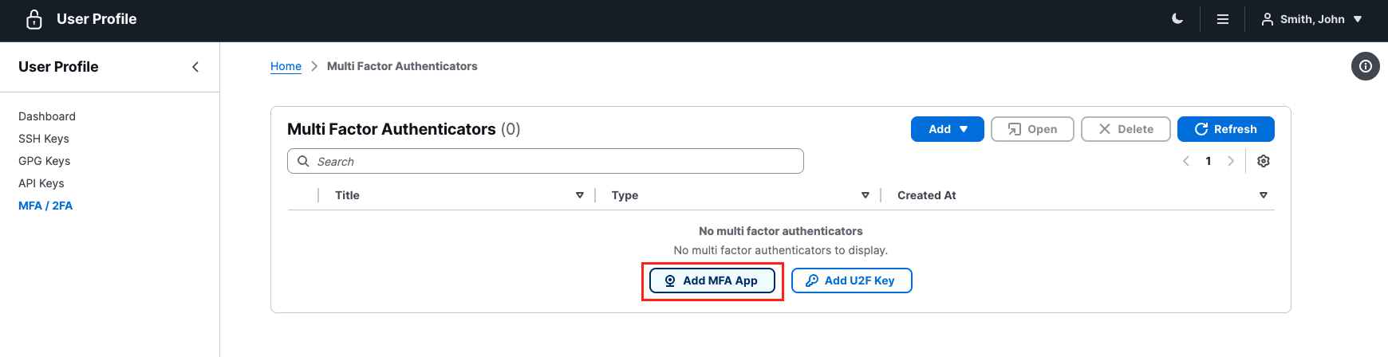The image size is (1388, 357).
Task: Navigate to API Keys page
Action: coord(41,183)
